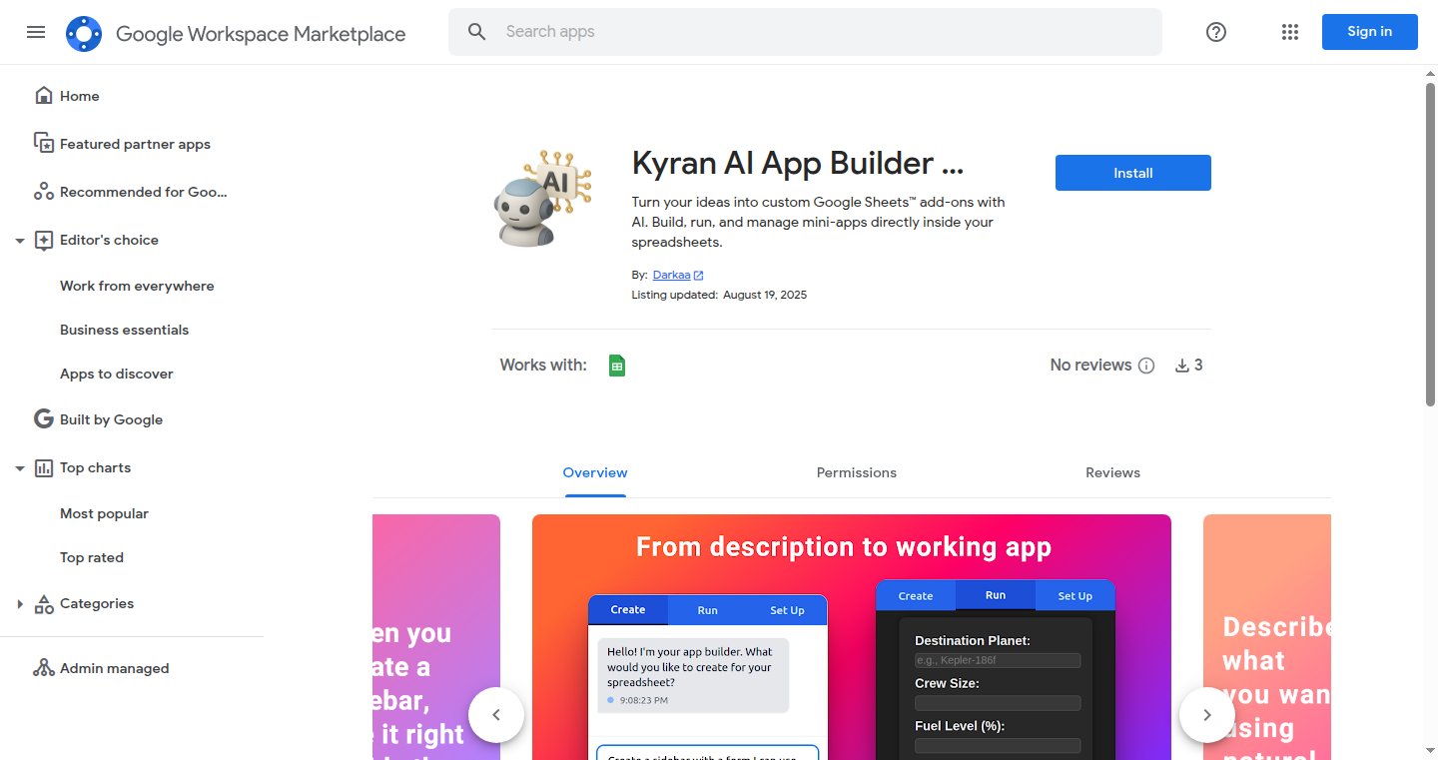Image resolution: width=1438 pixels, height=760 pixels.
Task: Open Built by Google label
Action: (x=111, y=419)
